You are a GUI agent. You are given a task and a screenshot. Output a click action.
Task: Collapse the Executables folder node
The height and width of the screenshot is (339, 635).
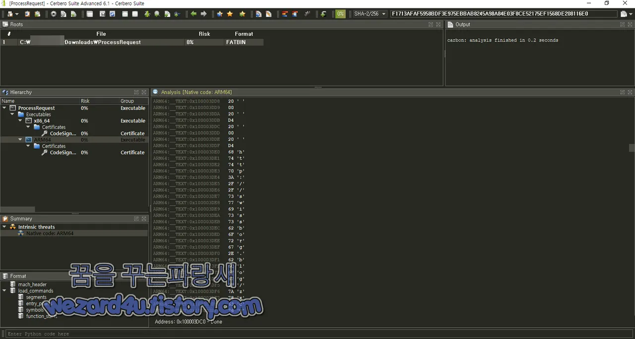12,114
